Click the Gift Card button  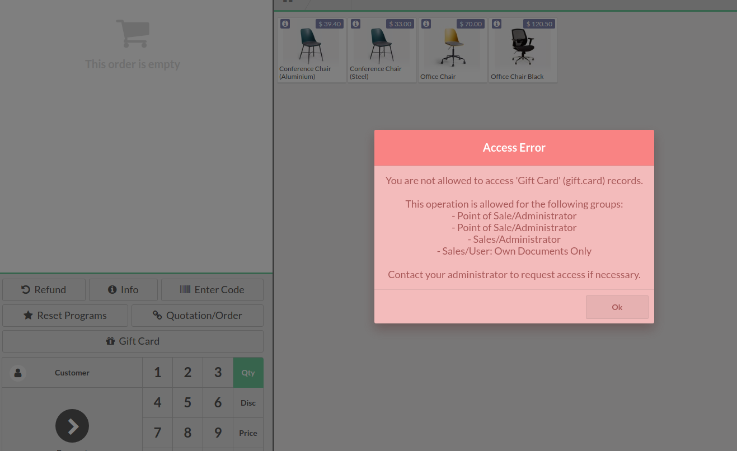click(133, 341)
